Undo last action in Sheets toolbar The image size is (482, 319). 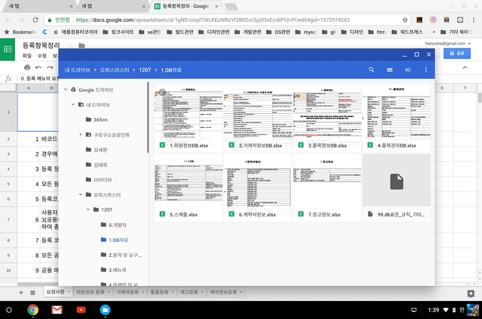[x=39, y=67]
